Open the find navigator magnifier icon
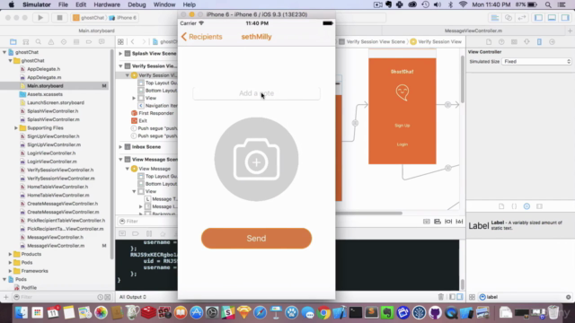Image resolution: width=575 pixels, height=323 pixels. 38,42
